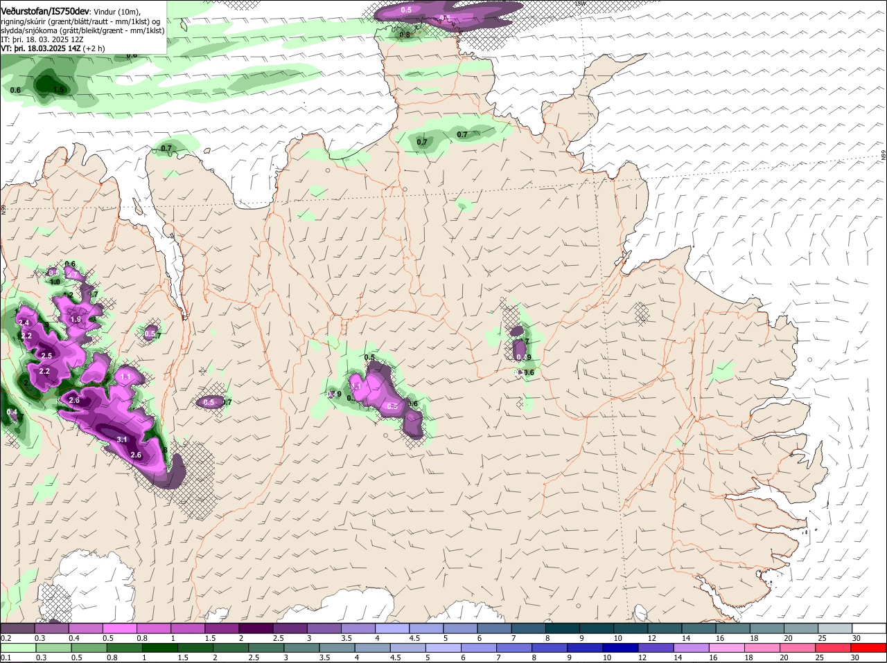Click the 3.1 precipitation value on the map
887x663 pixels.
[x=122, y=439]
